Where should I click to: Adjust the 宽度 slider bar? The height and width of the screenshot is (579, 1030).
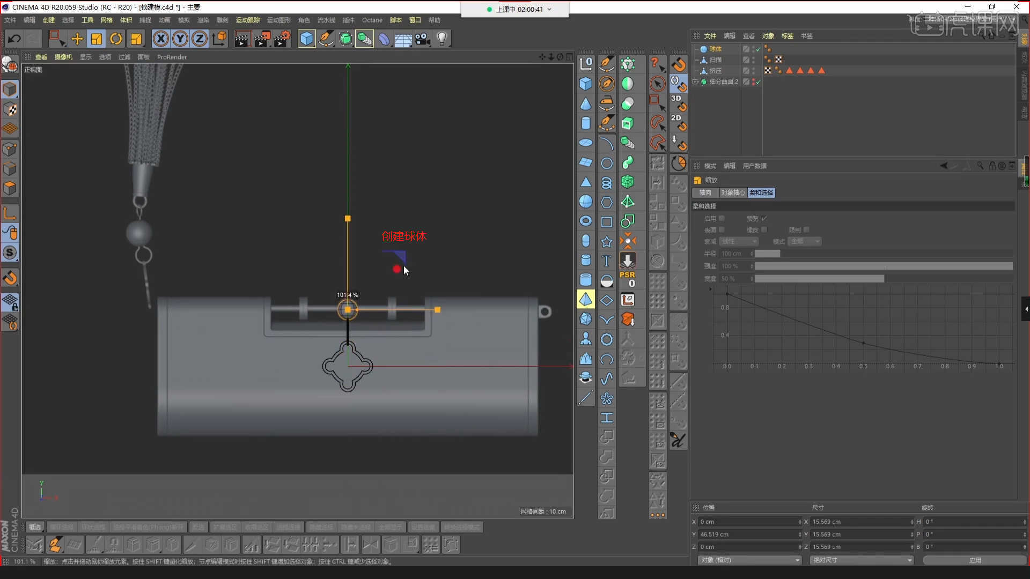[x=884, y=278]
